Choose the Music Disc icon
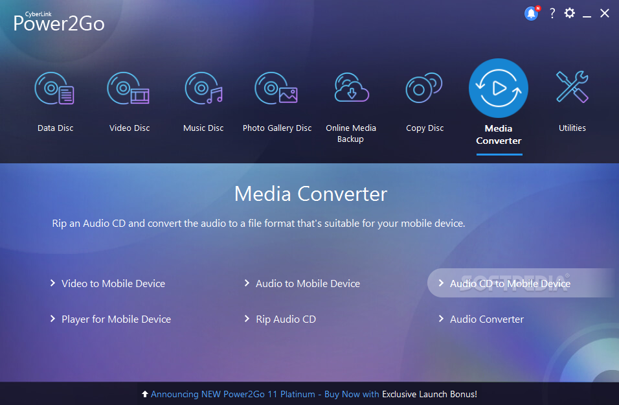Image resolution: width=619 pixels, height=405 pixels. click(x=204, y=88)
